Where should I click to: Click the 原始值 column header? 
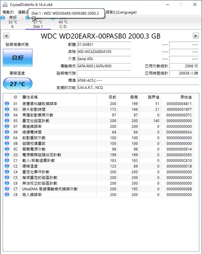pyautogui.click(x=186, y=97)
